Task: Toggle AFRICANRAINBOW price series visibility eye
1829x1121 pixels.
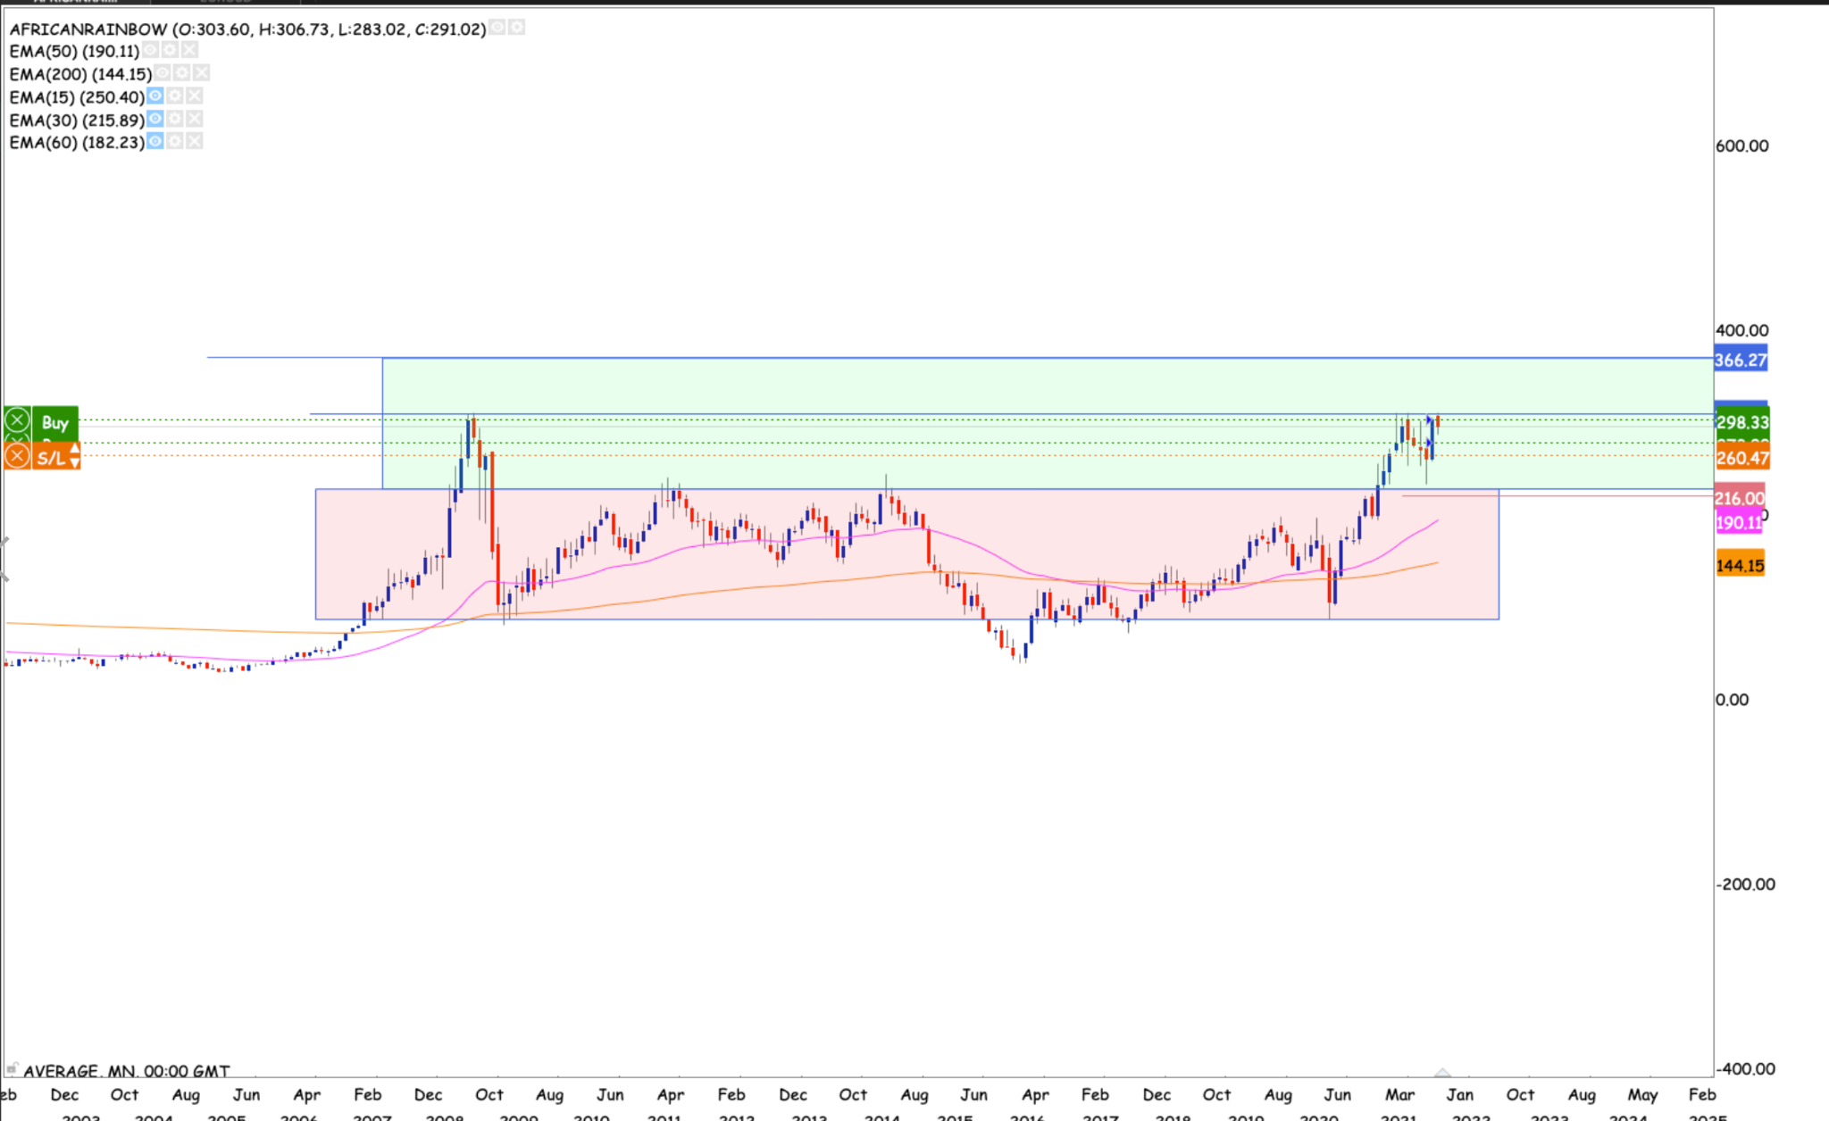Action: (x=497, y=29)
